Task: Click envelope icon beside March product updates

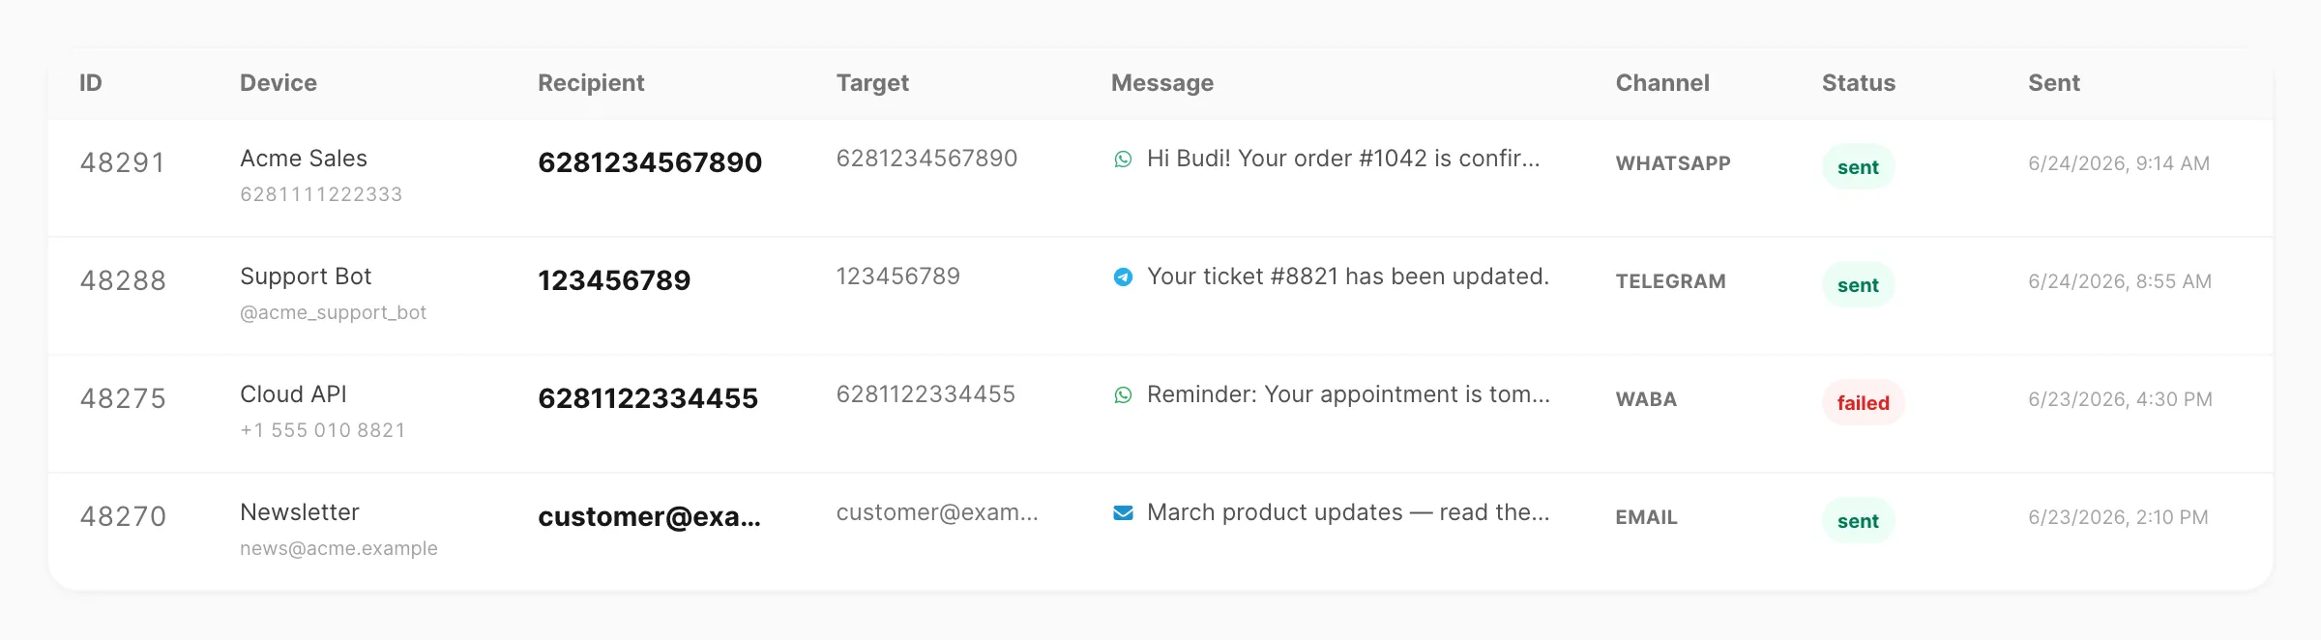Action: coord(1123,512)
